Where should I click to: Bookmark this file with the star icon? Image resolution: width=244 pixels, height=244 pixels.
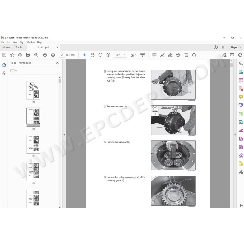coord(12,55)
